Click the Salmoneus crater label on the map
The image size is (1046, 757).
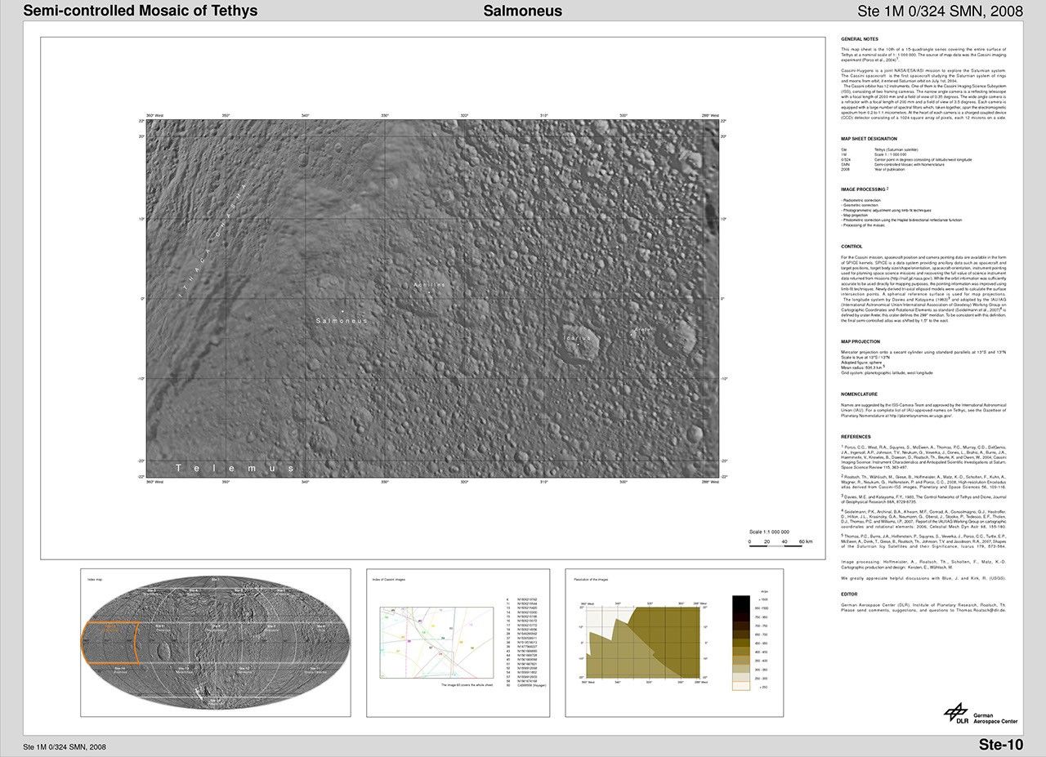point(342,321)
